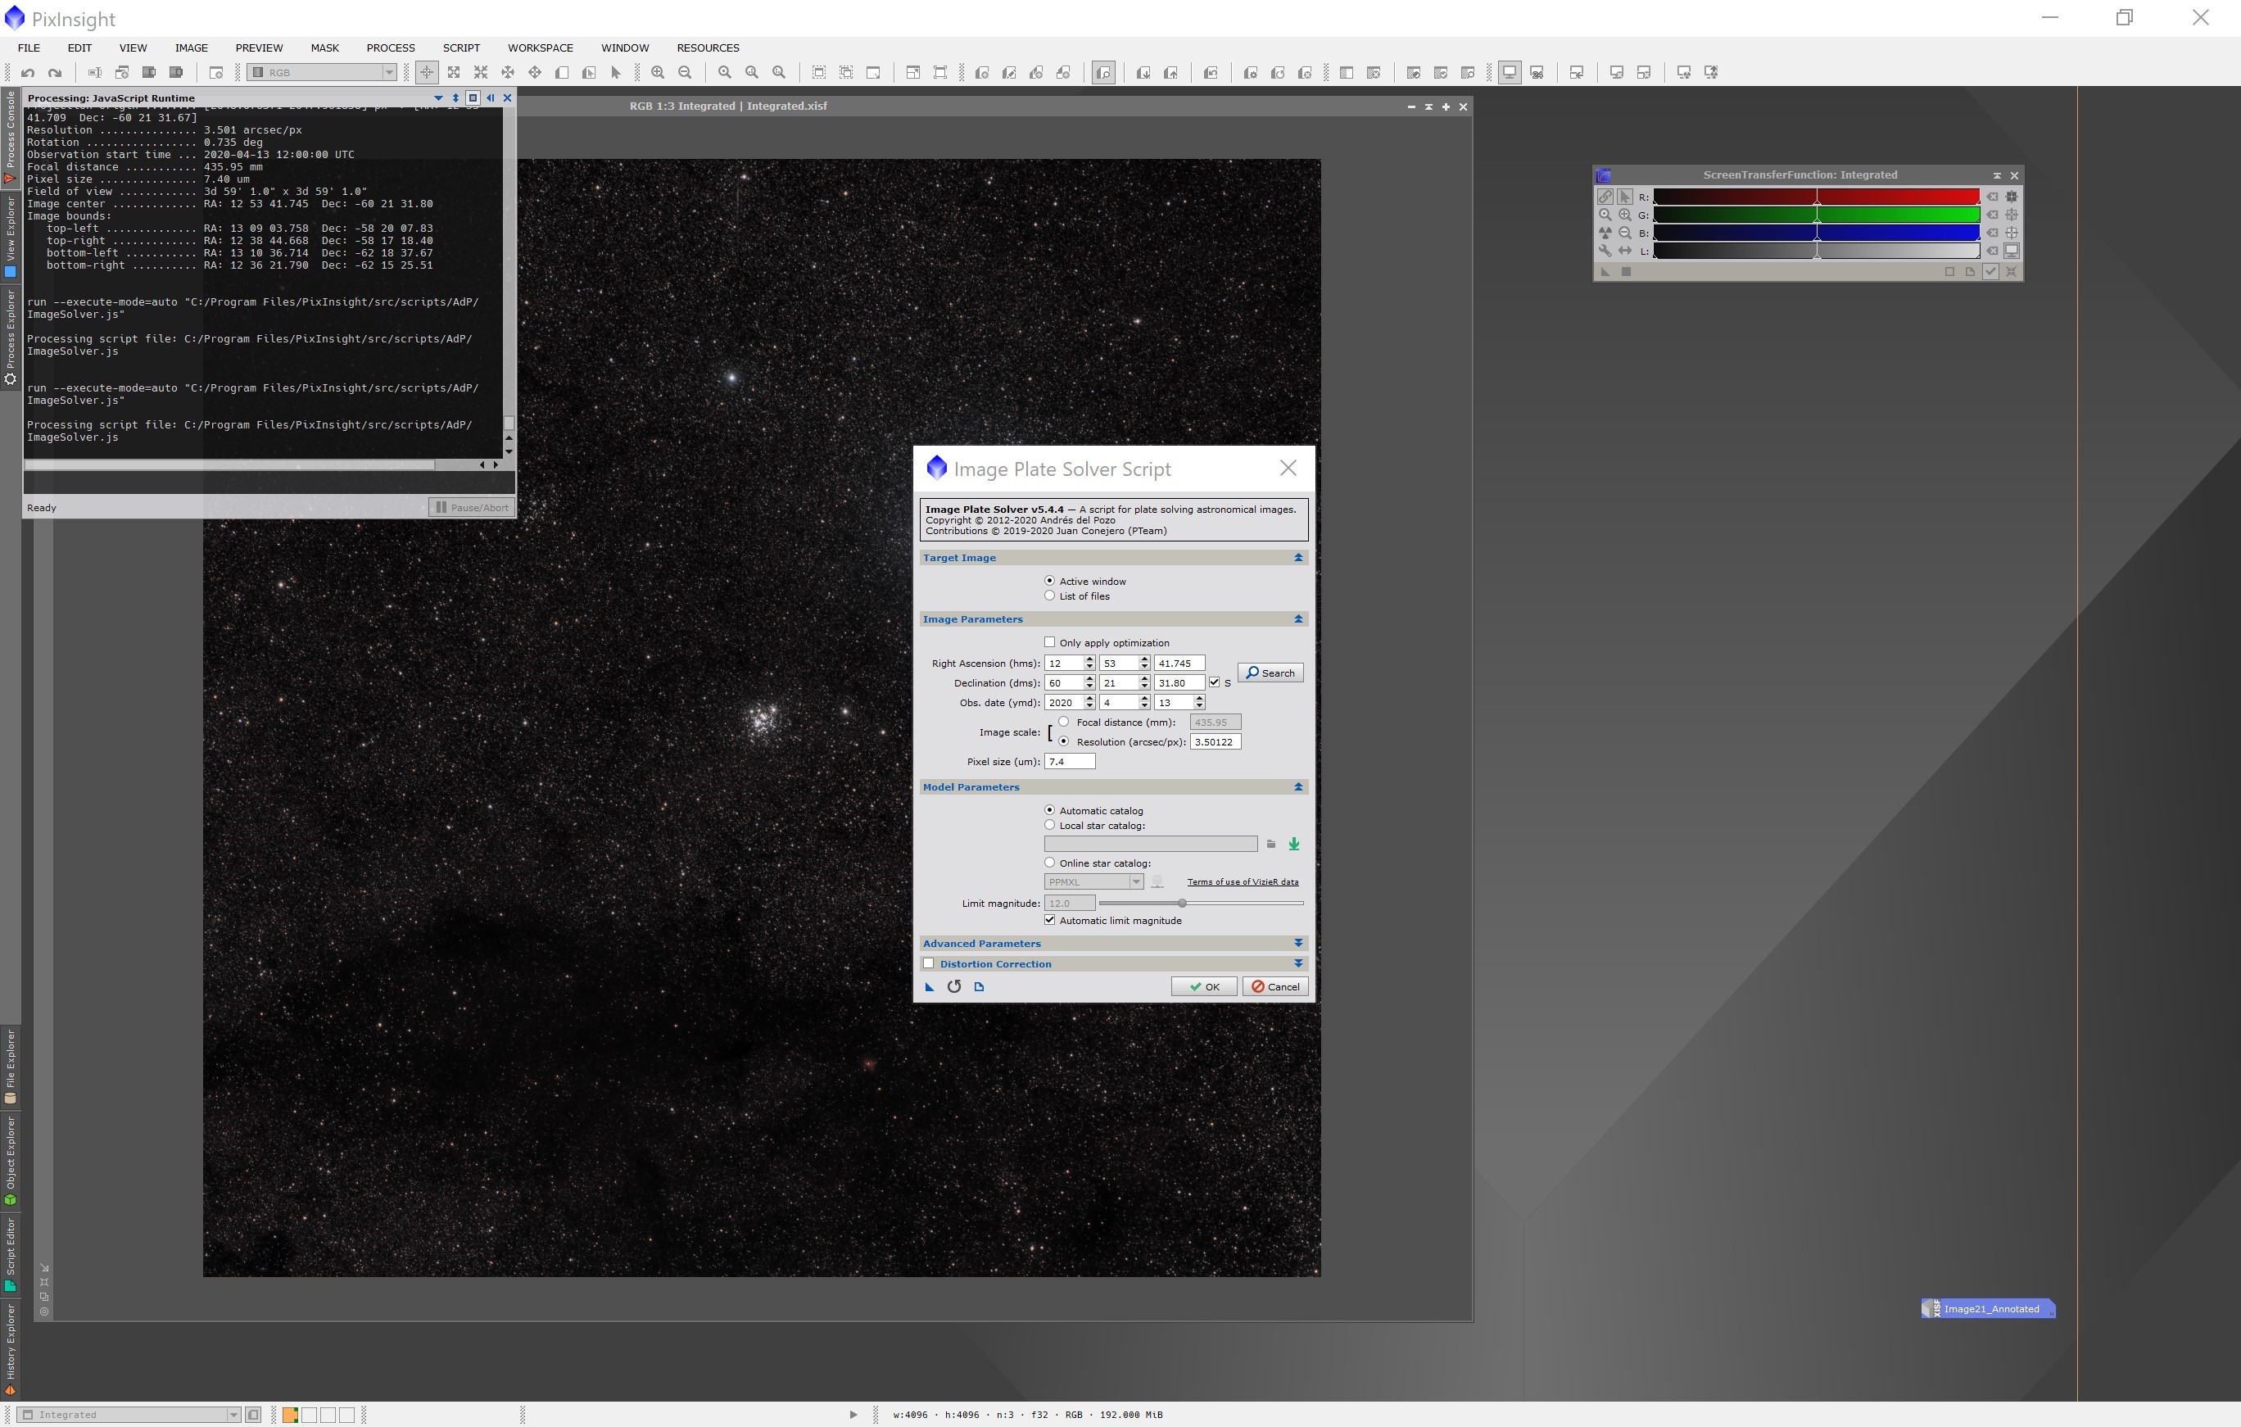
Task: Reset the R channel in STF
Action: tap(1993, 197)
